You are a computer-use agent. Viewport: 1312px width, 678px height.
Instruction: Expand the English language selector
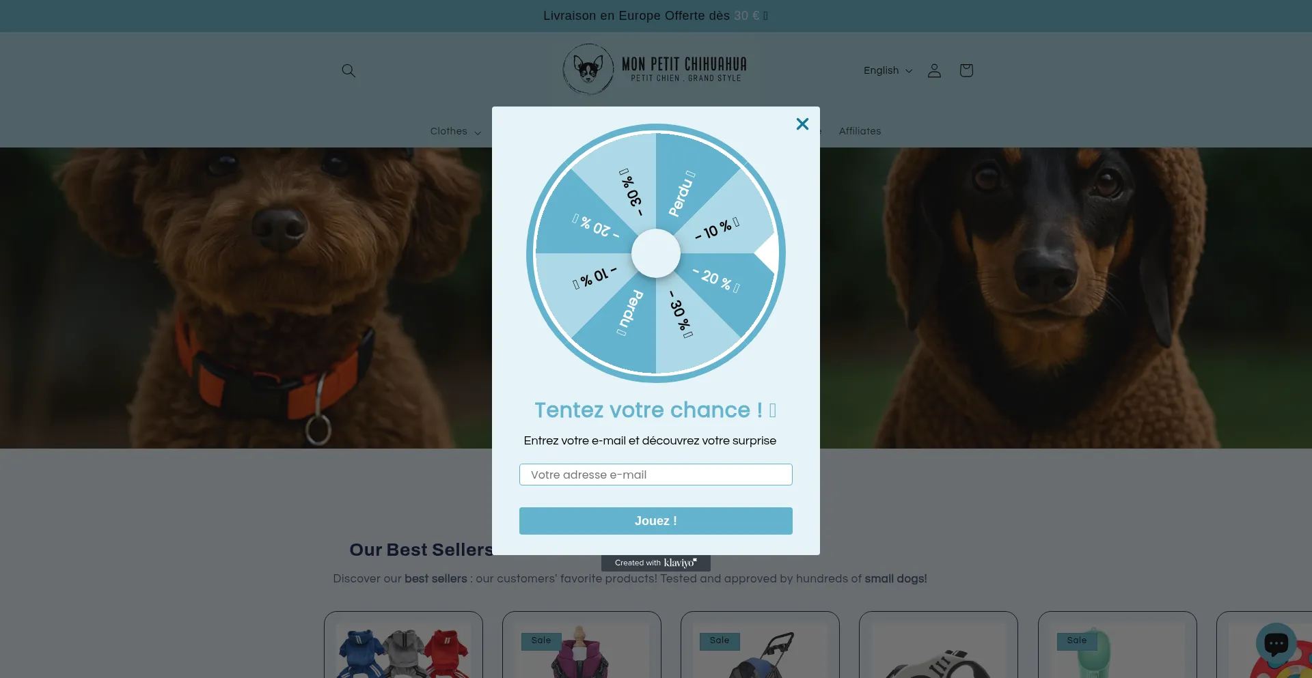click(888, 70)
